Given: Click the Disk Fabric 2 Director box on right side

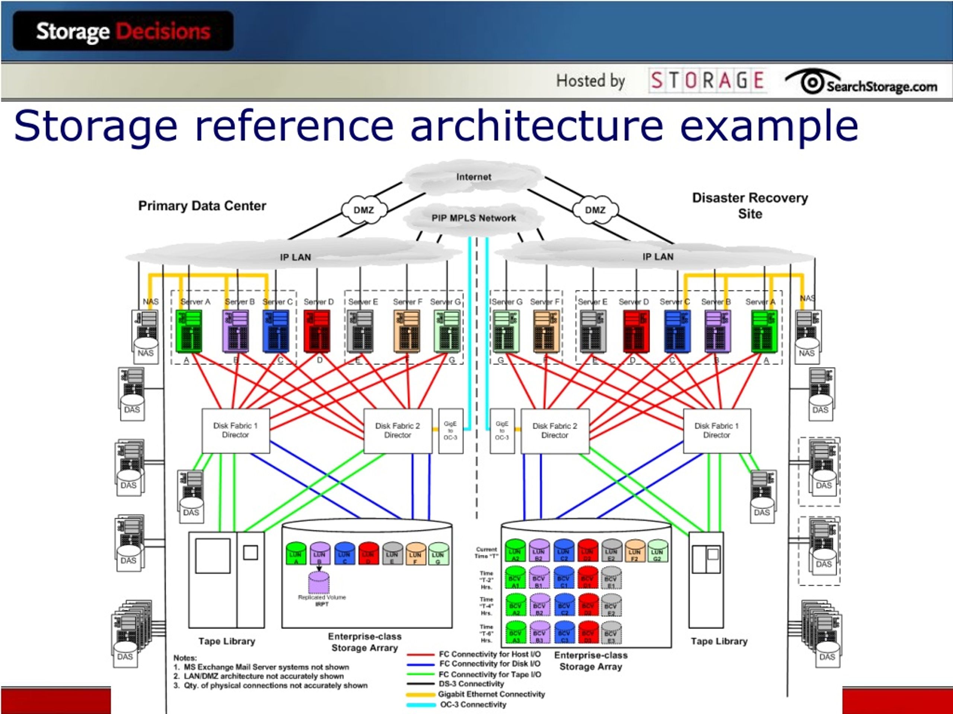Looking at the screenshot, I should (555, 431).
